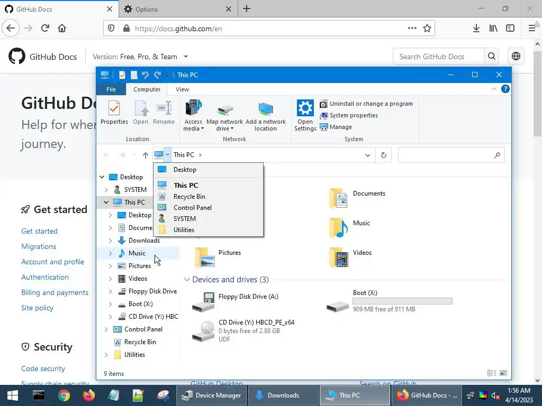This screenshot has height=406, width=542.
Task: Expand the SYSTEM tree node
Action: tap(106, 190)
